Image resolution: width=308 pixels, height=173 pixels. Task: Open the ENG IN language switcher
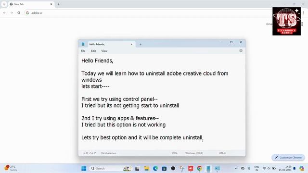(x=257, y=168)
